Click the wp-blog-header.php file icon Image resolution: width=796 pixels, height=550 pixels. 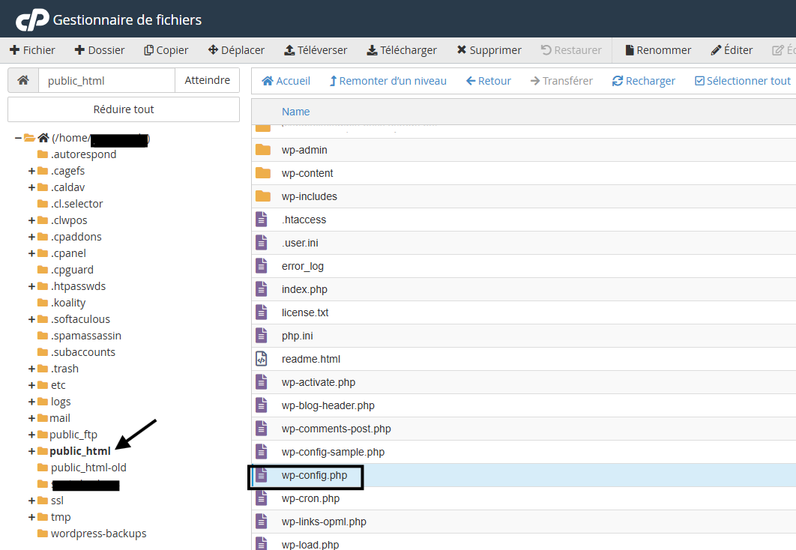262,405
